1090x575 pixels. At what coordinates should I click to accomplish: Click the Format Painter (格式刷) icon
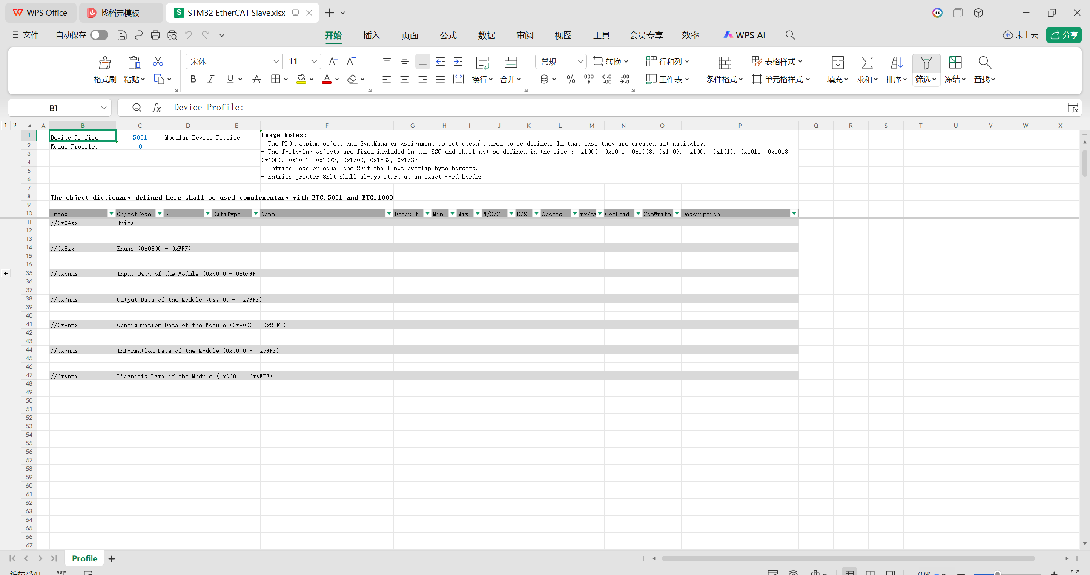click(105, 63)
